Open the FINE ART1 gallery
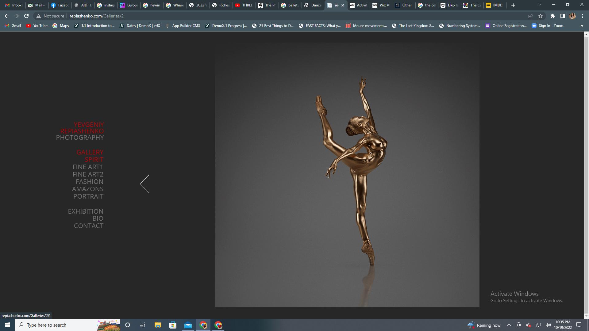This screenshot has width=589, height=331. [x=88, y=167]
